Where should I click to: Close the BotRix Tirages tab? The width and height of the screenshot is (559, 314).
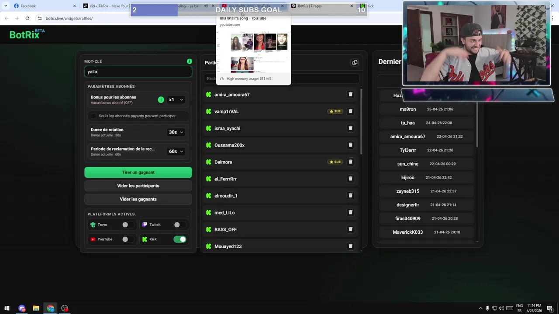[352, 6]
